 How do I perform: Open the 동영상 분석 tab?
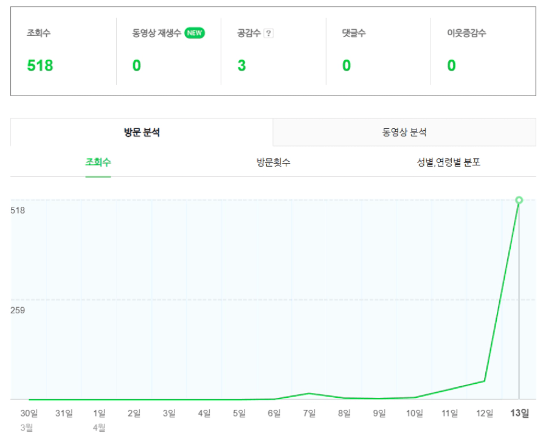[x=404, y=132]
